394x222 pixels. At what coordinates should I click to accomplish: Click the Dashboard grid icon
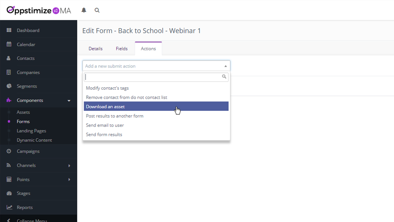(x=9, y=30)
